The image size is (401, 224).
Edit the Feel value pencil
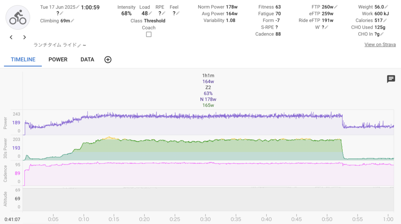177,13
